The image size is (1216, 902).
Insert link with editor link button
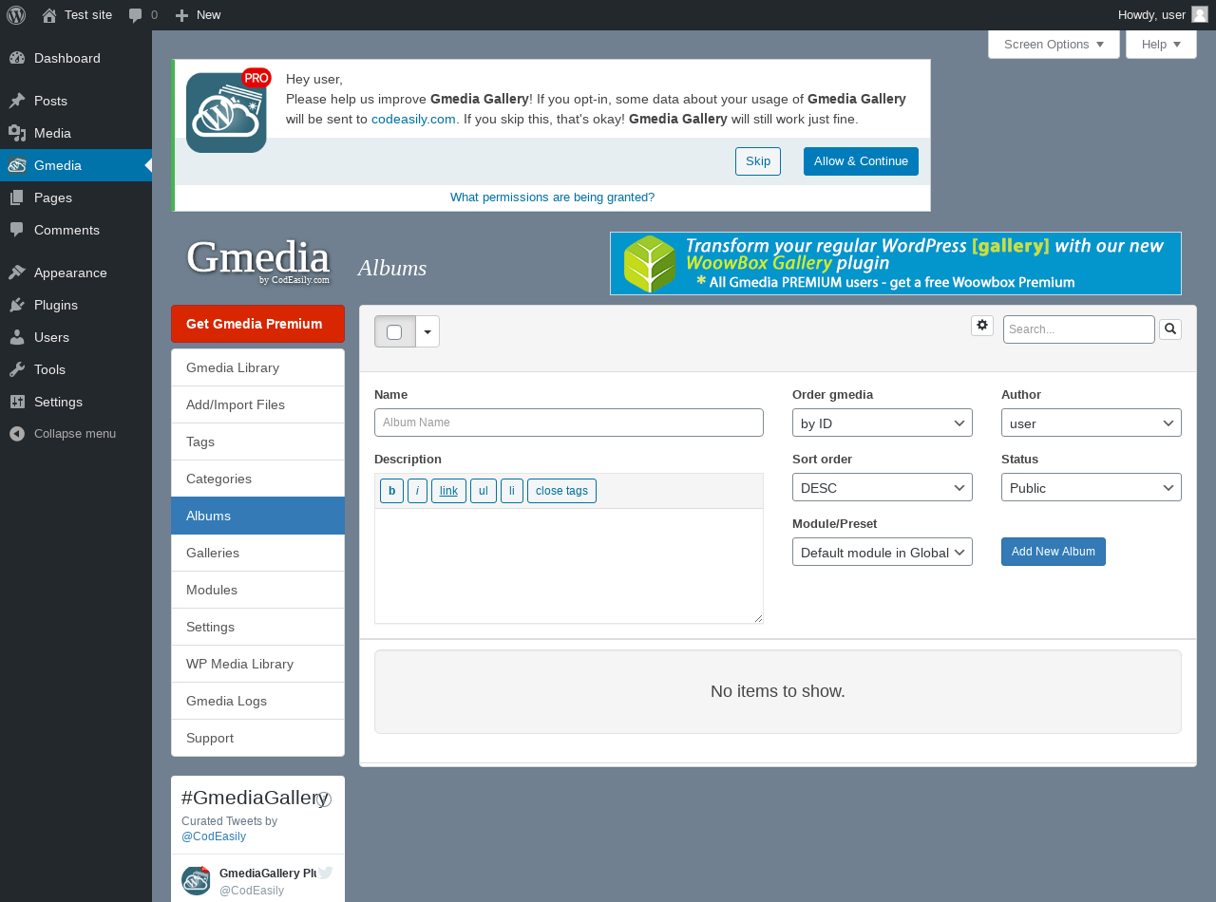point(448,491)
